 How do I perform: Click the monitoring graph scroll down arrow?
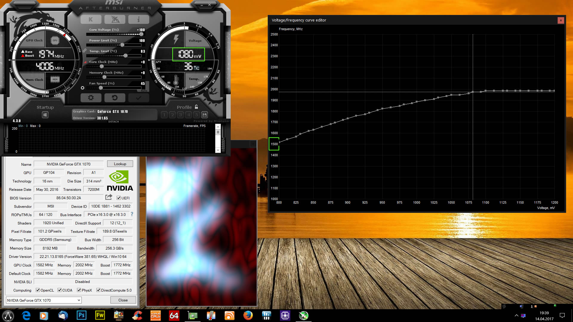pyautogui.click(x=218, y=150)
